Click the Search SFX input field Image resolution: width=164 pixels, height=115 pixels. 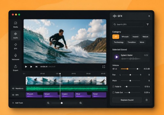point(128,25)
